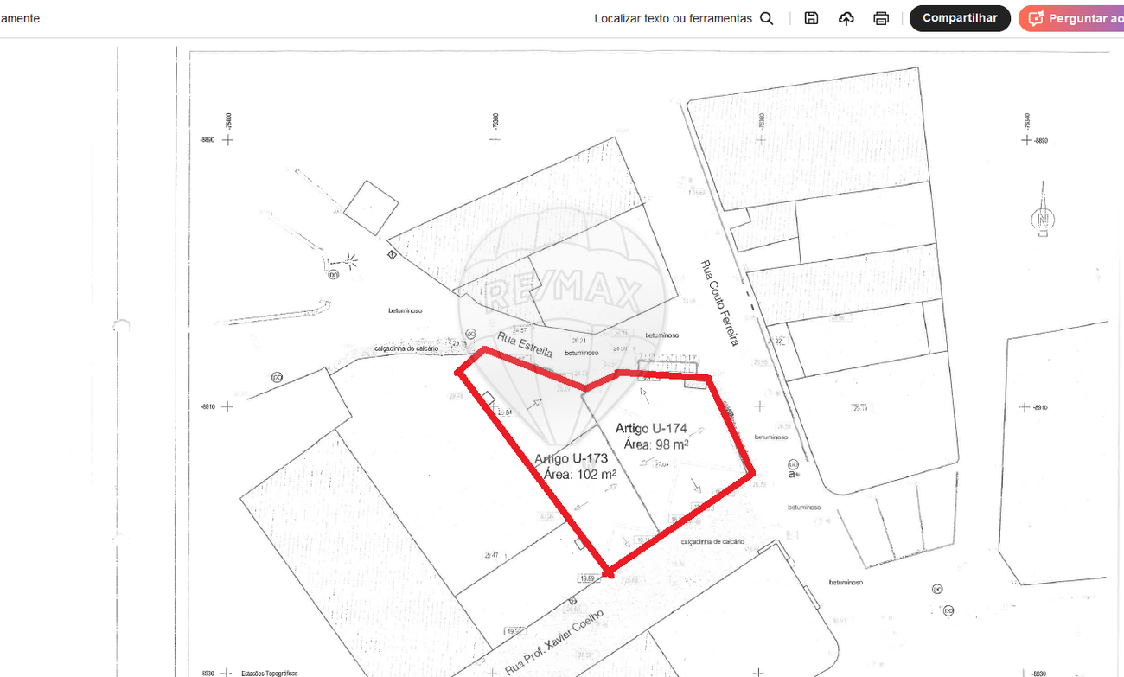Screen dimensions: 1124x677
Task: Click the 'Rua Estreita' street label
Action: (525, 344)
